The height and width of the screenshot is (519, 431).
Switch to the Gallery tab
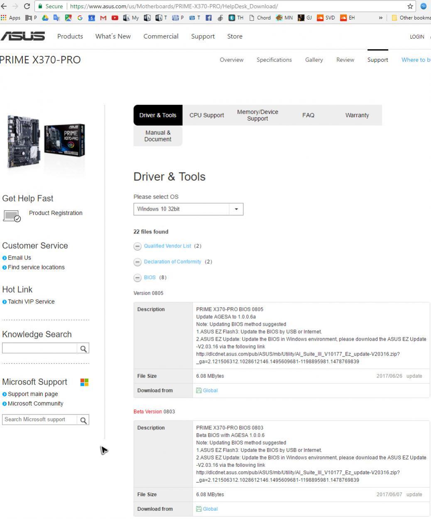(314, 60)
